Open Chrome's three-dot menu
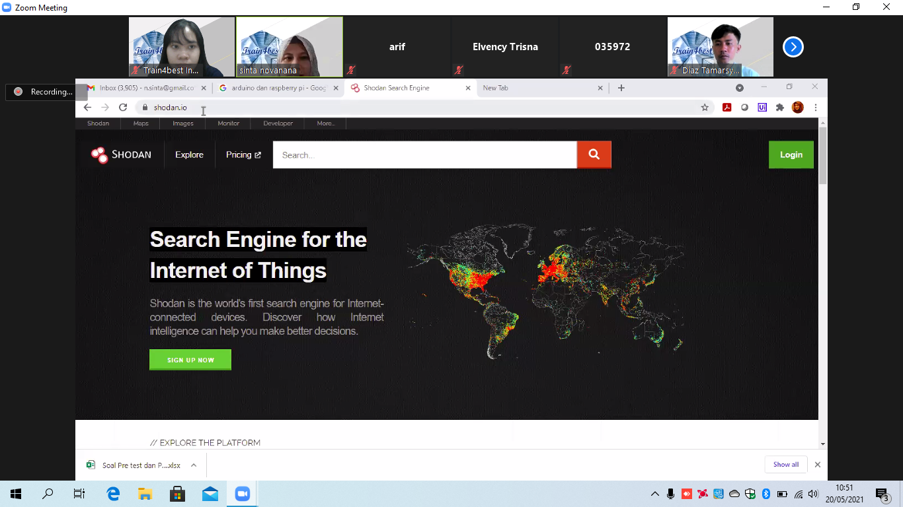Screen dimensions: 903x507 click(816, 108)
